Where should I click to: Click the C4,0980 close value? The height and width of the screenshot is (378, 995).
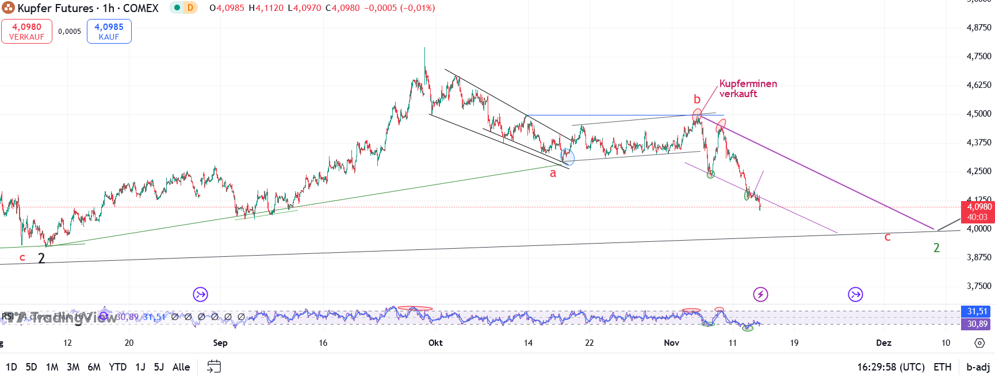pos(343,8)
